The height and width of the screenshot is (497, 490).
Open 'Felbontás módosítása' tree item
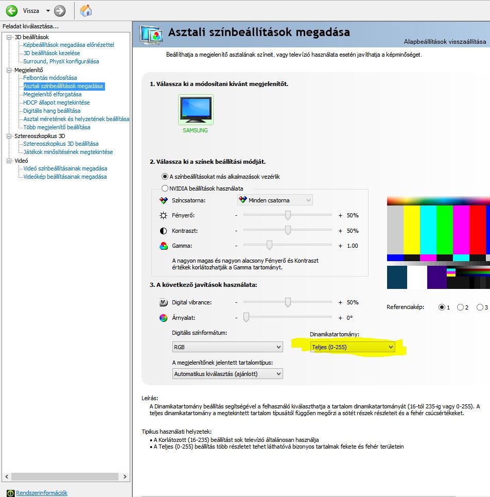click(x=50, y=78)
